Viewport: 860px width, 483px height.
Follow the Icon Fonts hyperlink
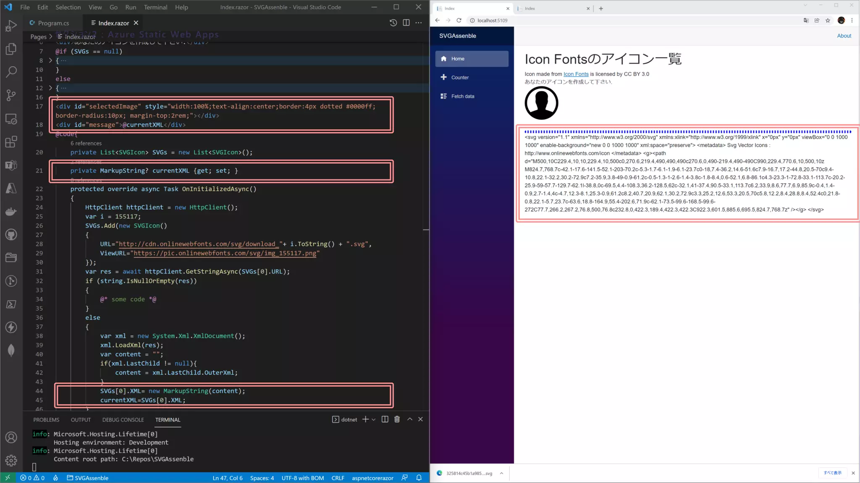(x=576, y=74)
